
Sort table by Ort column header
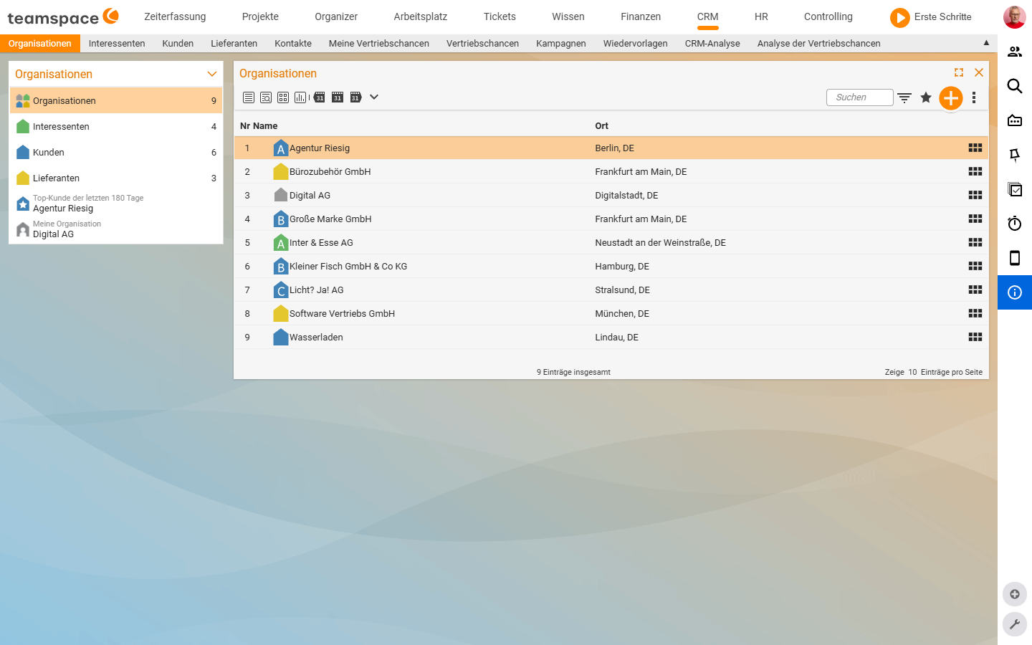pyautogui.click(x=601, y=126)
